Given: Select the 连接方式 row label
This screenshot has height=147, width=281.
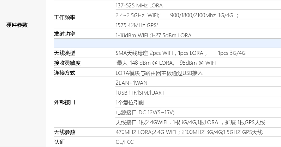Looking at the screenshot, I should 65,73.
